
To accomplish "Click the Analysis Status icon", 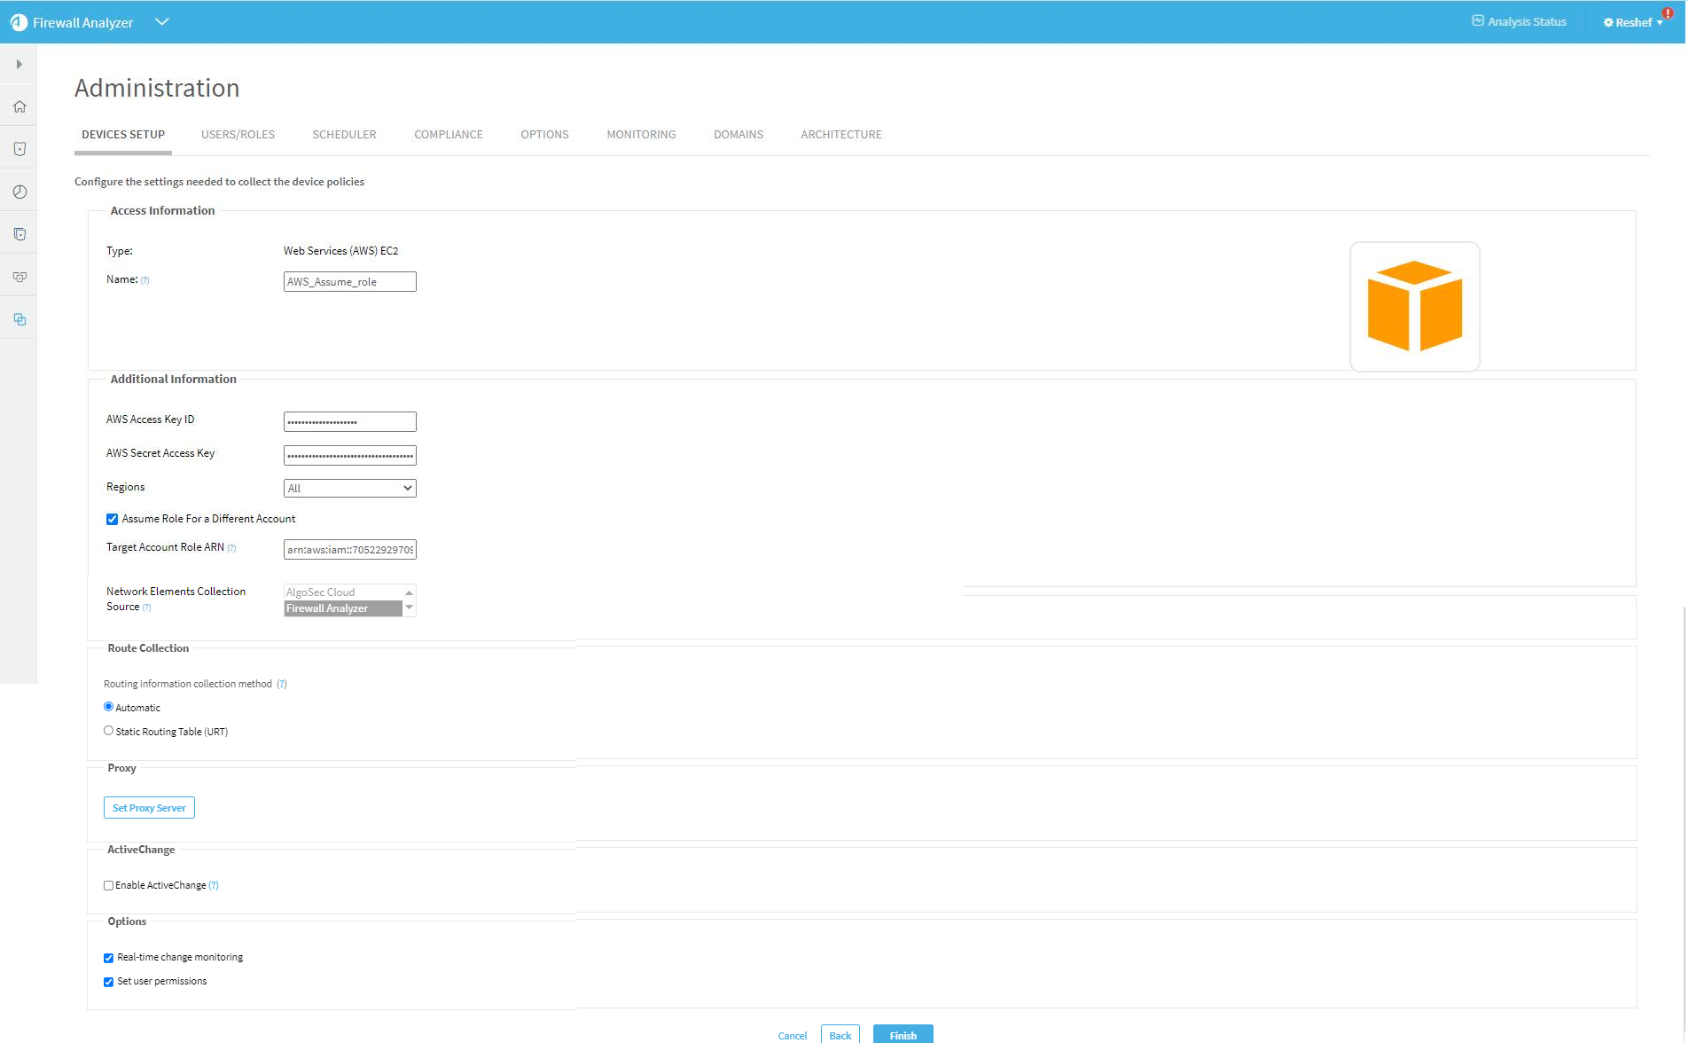I will coord(1478,21).
